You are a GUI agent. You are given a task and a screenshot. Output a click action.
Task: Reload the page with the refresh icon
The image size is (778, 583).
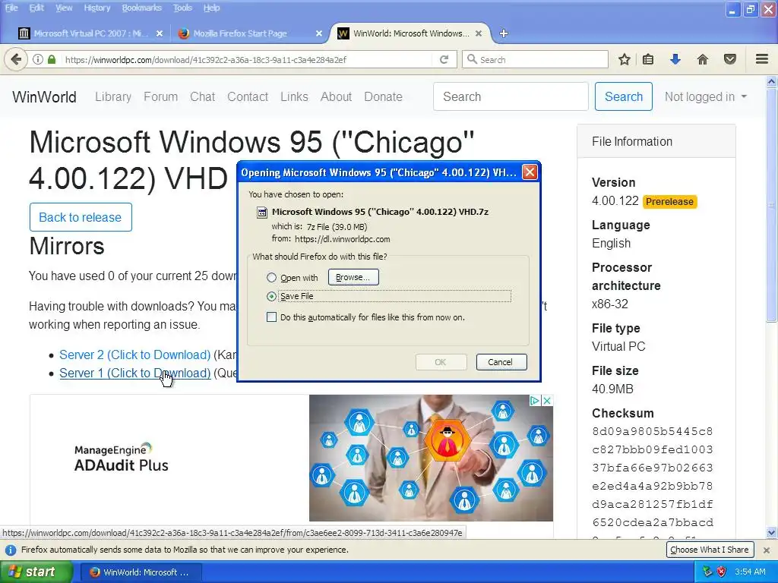tap(444, 59)
